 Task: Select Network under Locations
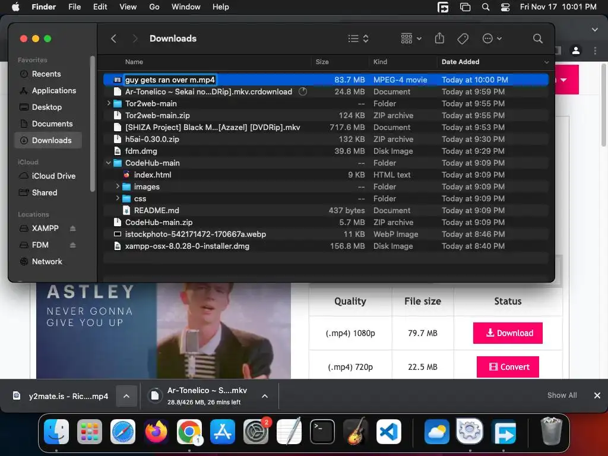(x=47, y=262)
